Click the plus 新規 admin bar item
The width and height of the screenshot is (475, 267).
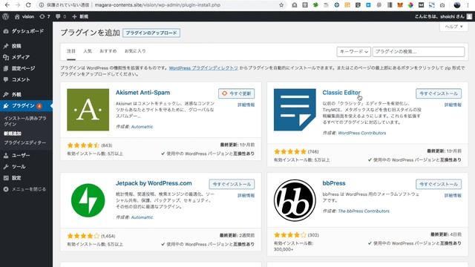click(80, 16)
